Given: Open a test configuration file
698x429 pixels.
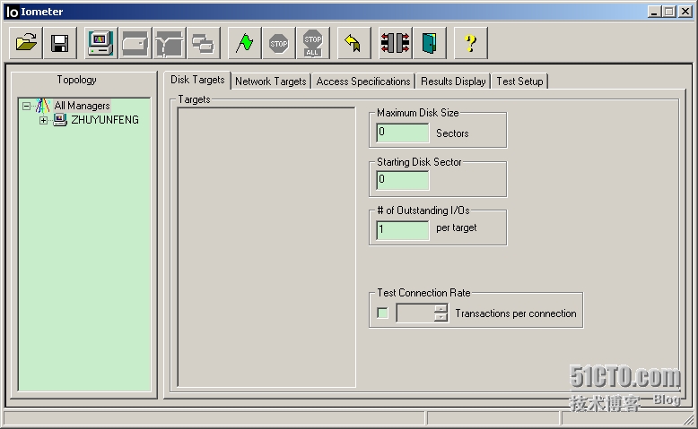Looking at the screenshot, I should point(26,43).
